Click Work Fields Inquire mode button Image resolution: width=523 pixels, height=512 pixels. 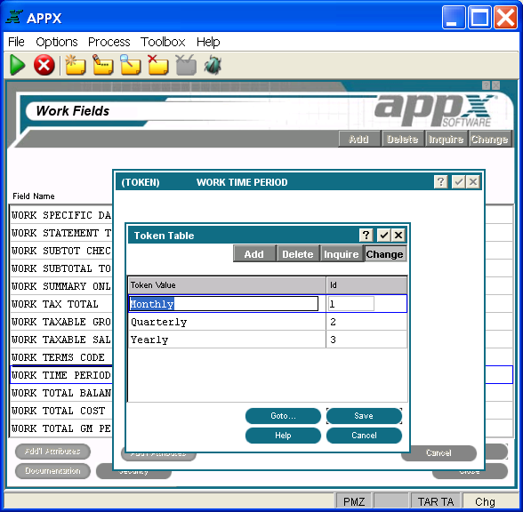coord(446,139)
